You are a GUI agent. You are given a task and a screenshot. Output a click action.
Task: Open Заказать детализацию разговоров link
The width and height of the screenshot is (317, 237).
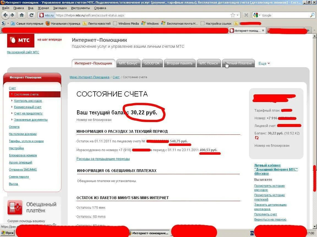click(x=270, y=207)
